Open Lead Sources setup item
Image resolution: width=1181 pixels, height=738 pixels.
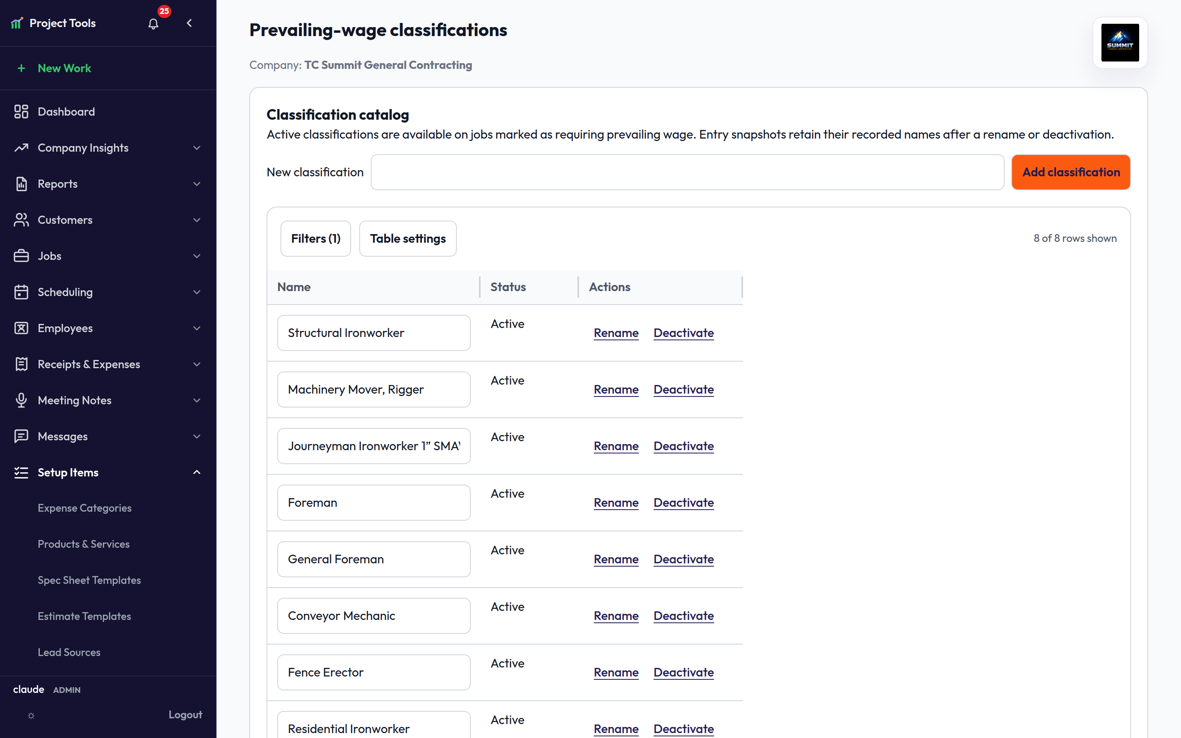pos(69,653)
